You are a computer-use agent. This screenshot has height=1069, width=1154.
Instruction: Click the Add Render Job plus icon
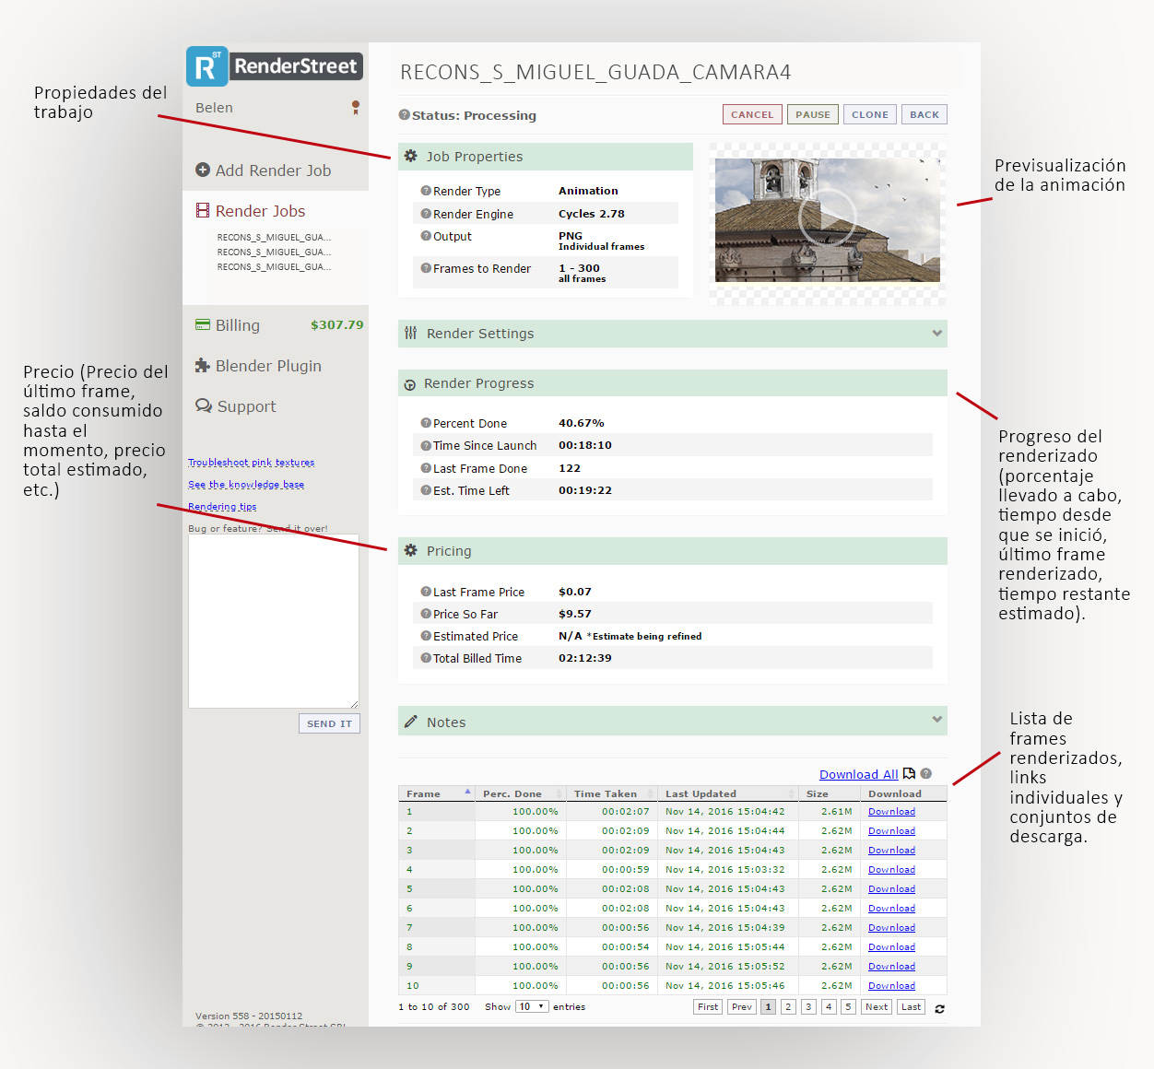coord(203,170)
